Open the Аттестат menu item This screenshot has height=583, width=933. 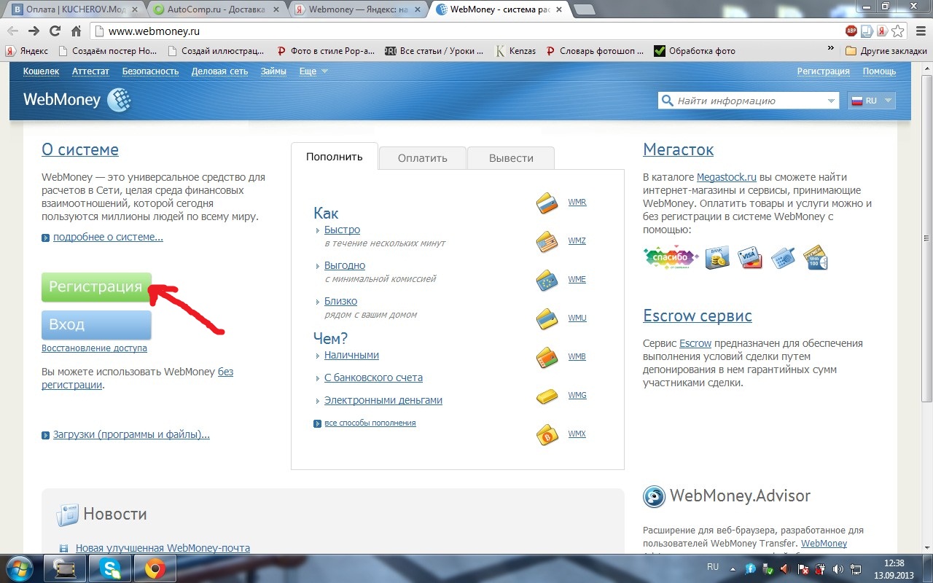point(90,71)
